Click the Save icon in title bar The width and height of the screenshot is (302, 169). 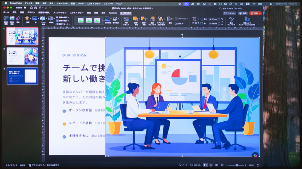pyautogui.click(x=35, y=8)
